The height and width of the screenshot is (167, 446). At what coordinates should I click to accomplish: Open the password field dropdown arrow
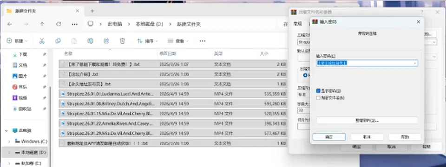click(x=415, y=63)
